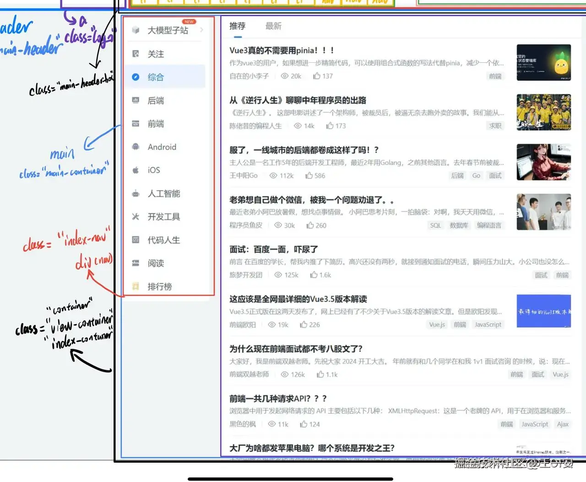Click the Android robot icon

pos(136,147)
